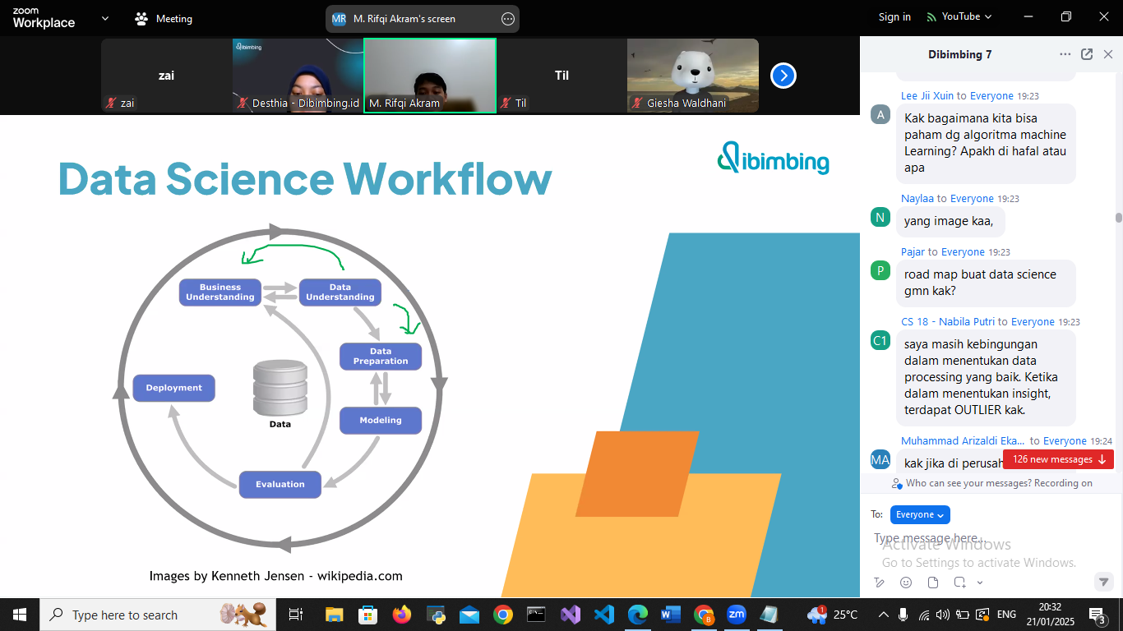Jump to 126 new messages
The width and height of the screenshot is (1123, 631).
1058,459
